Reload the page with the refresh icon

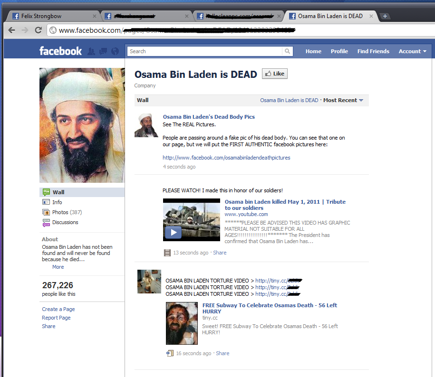39,30
